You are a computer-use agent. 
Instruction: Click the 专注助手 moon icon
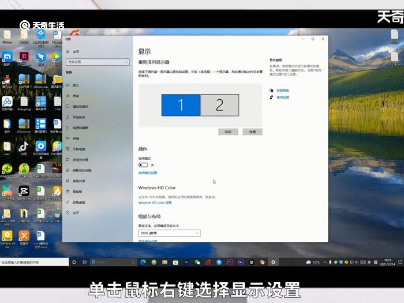(68, 117)
